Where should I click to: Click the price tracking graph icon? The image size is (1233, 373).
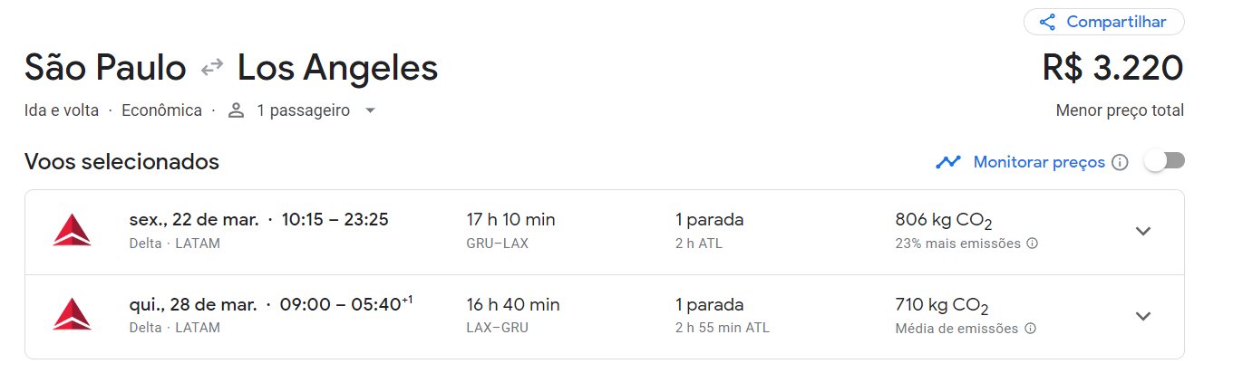pos(948,162)
